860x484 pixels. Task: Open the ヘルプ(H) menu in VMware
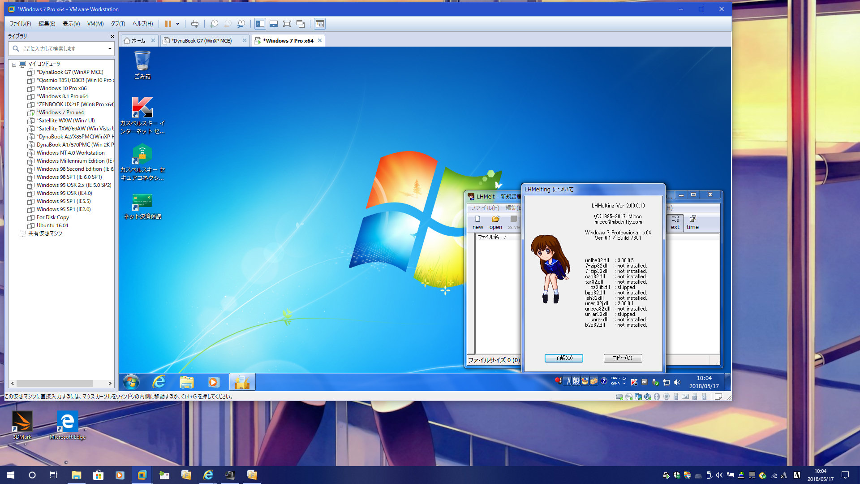[143, 24]
